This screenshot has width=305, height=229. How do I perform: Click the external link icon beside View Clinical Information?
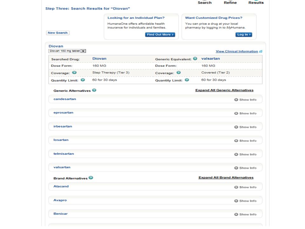261,52
